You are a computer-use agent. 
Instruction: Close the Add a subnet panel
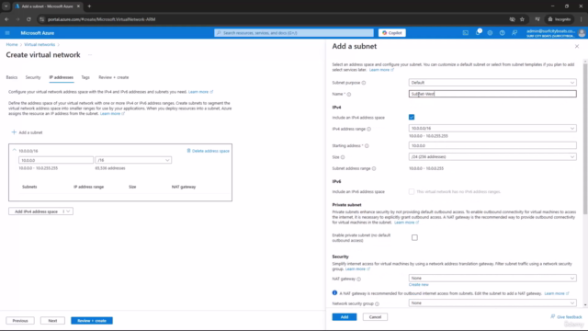[577, 46]
